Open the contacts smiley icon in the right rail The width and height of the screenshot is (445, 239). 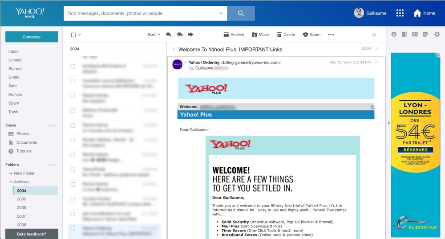tap(394, 34)
